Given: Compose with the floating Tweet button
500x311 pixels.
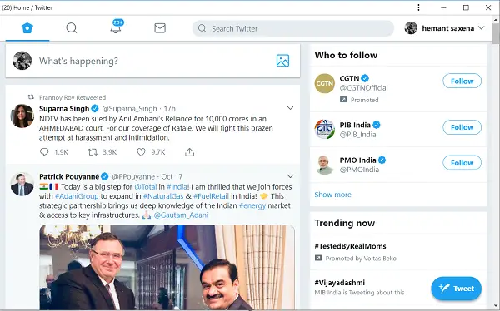Looking at the screenshot, I should pyautogui.click(x=457, y=289).
